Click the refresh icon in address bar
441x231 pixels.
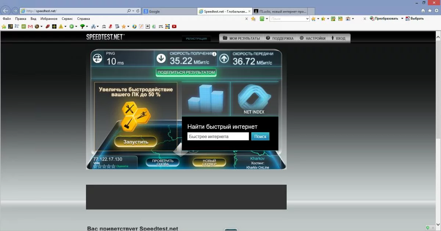coord(138,11)
